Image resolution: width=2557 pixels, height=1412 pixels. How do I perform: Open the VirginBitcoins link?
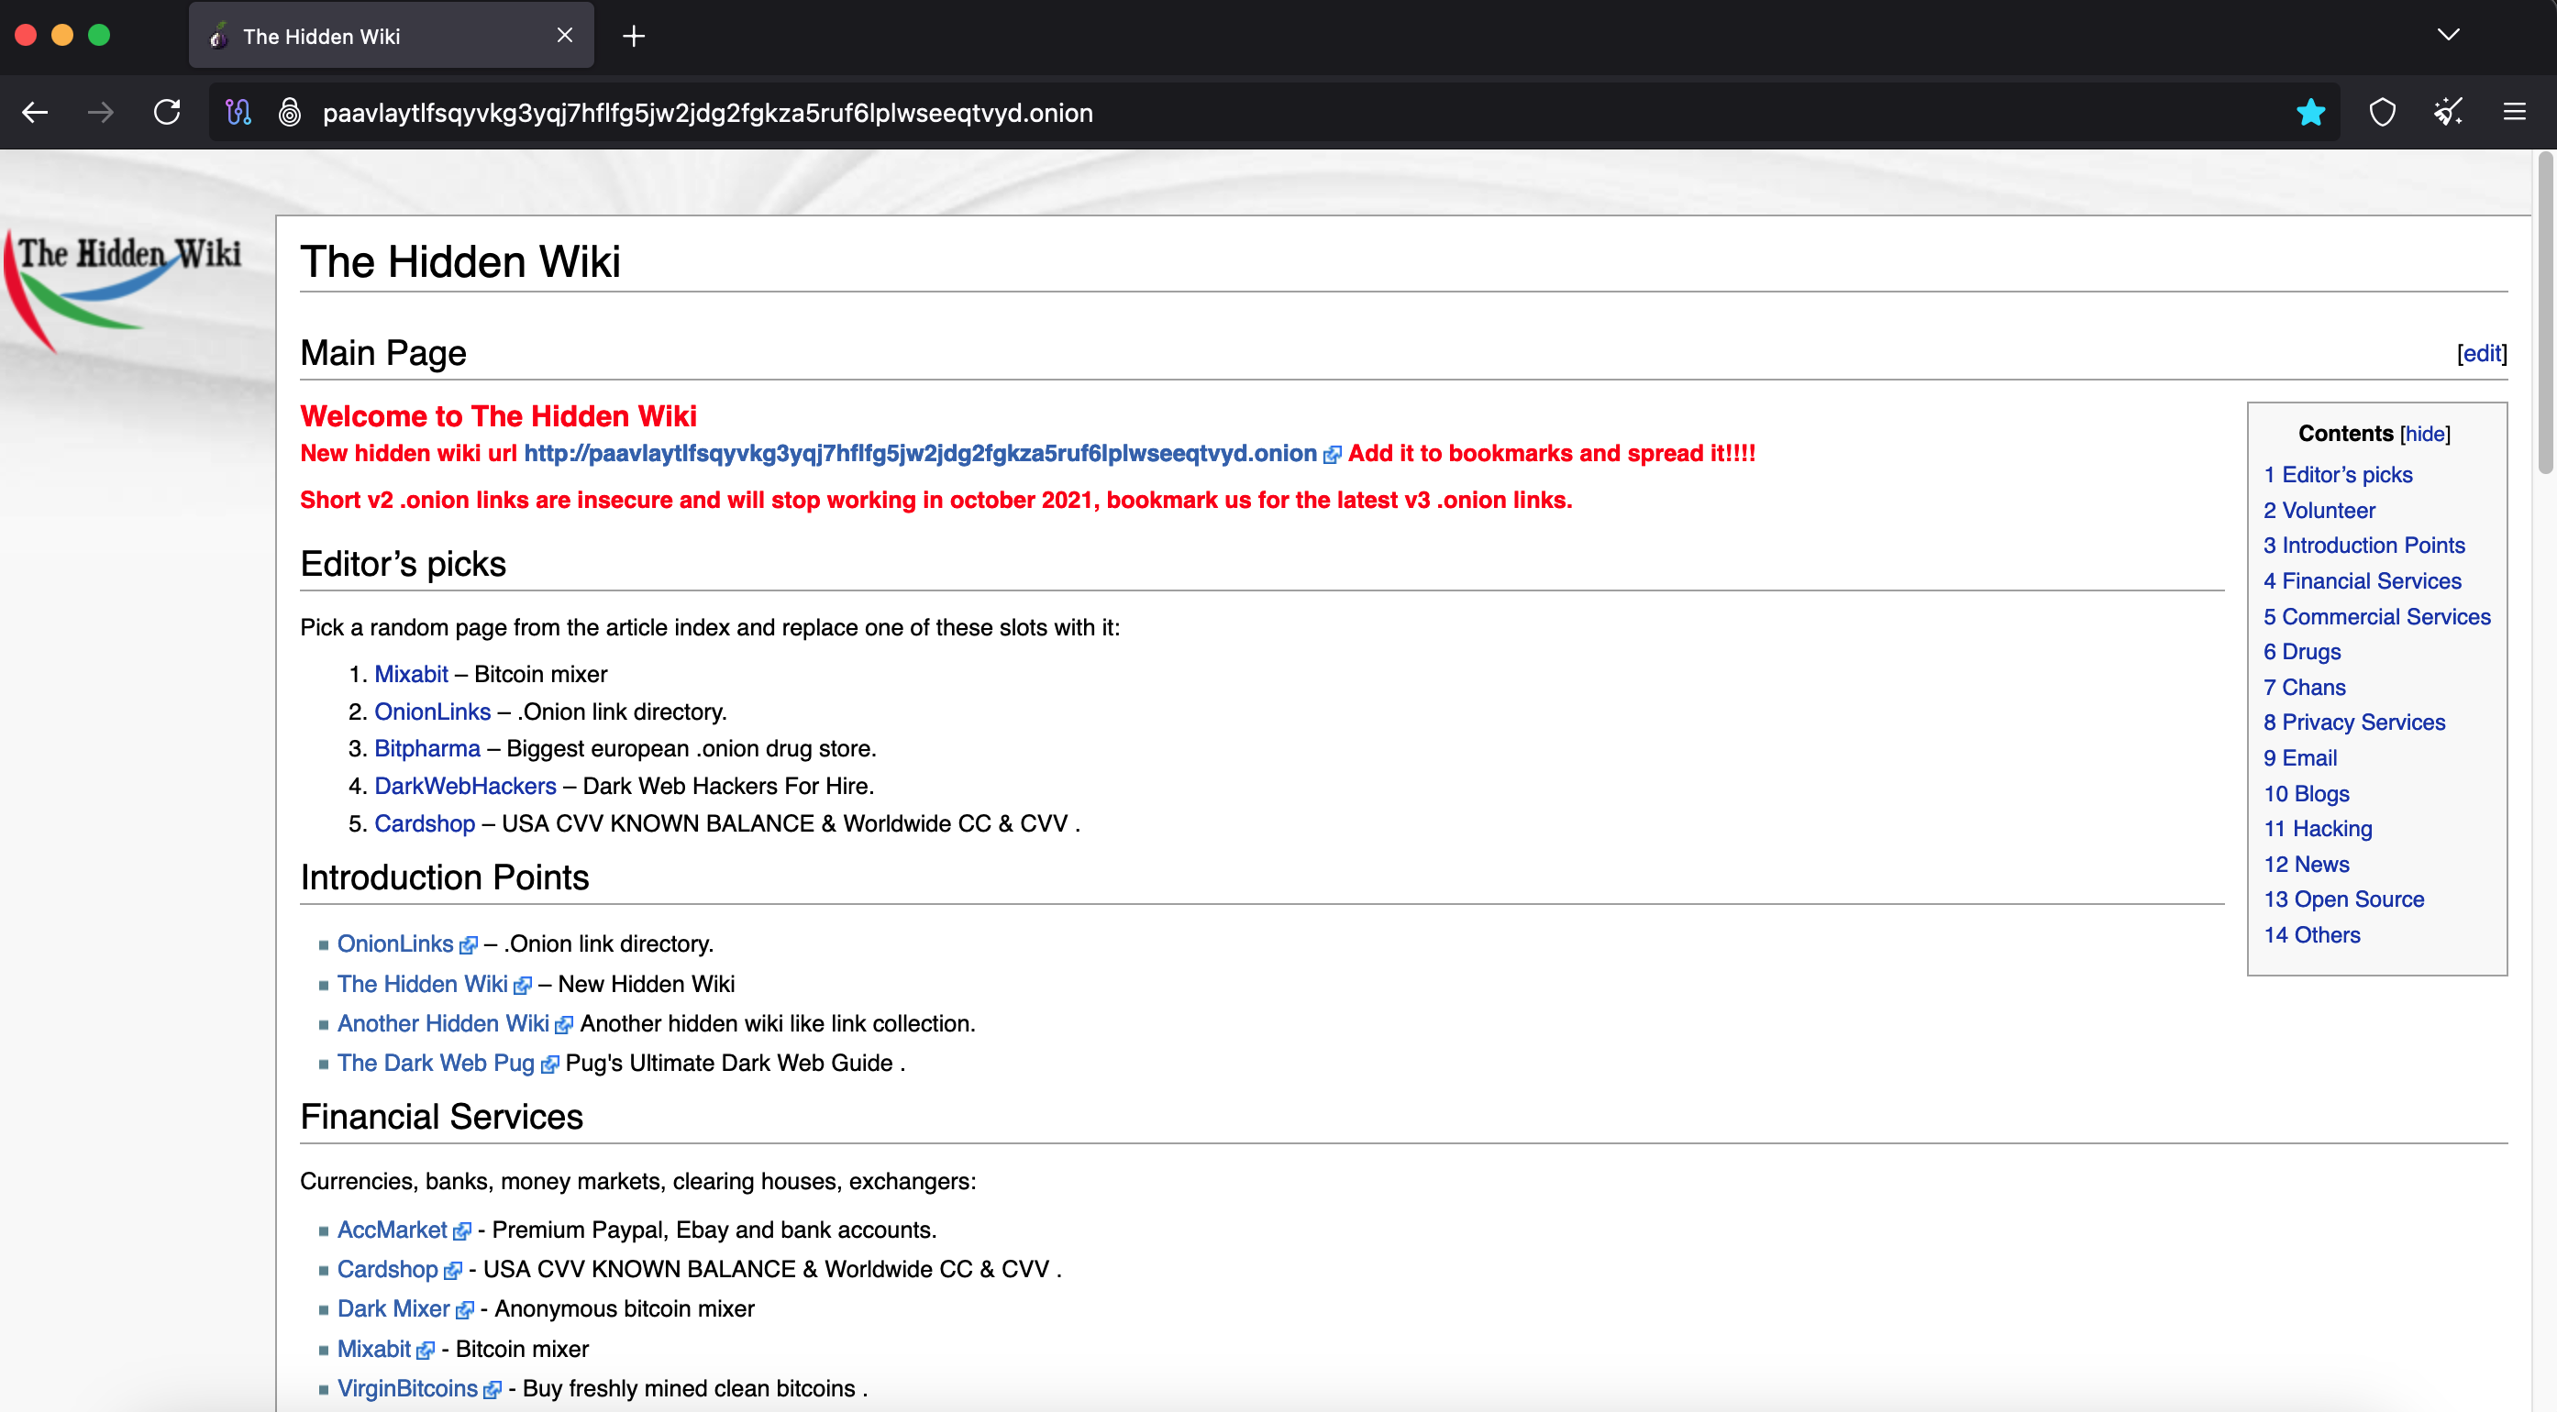[407, 1388]
